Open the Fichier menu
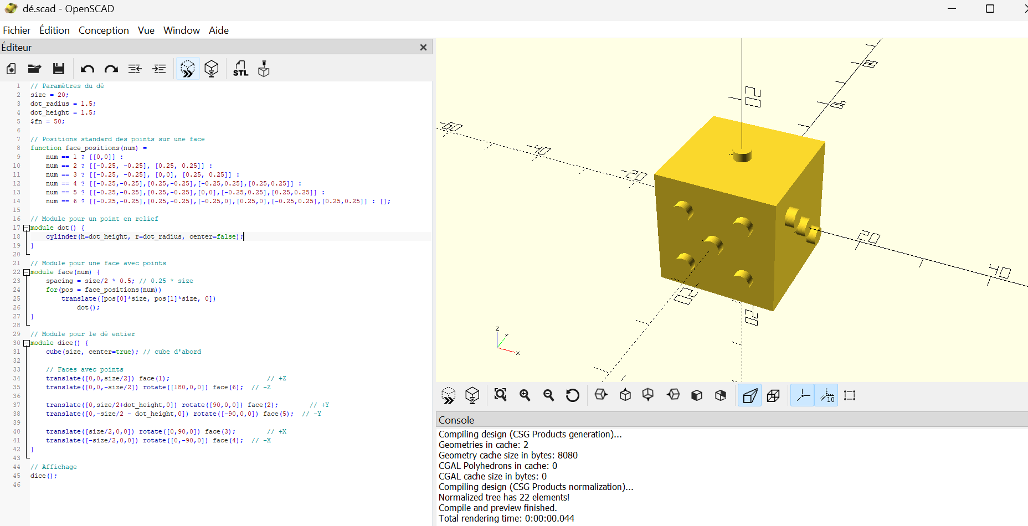Viewport: 1028px width, 526px height. pos(17,30)
